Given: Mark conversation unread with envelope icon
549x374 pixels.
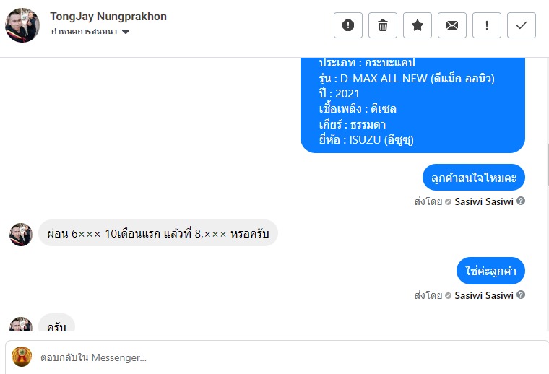Looking at the screenshot, I should [452, 25].
